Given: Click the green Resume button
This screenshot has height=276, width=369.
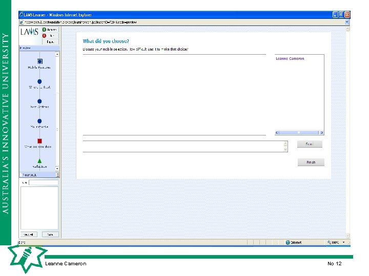Looking at the screenshot, I should tap(50, 30).
